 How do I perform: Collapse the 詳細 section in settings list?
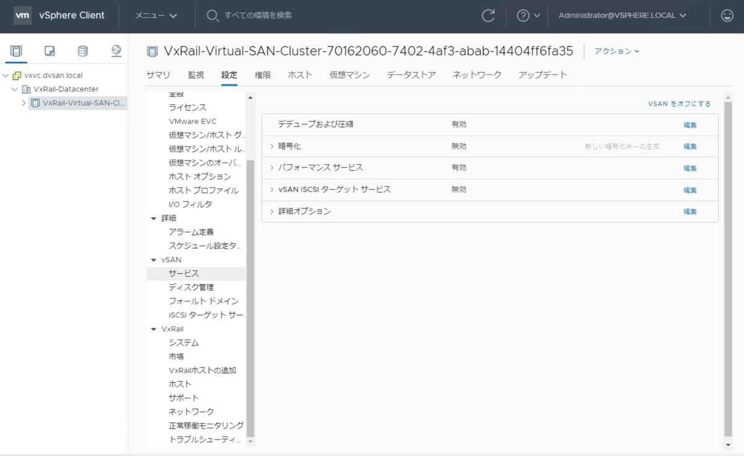pos(154,218)
